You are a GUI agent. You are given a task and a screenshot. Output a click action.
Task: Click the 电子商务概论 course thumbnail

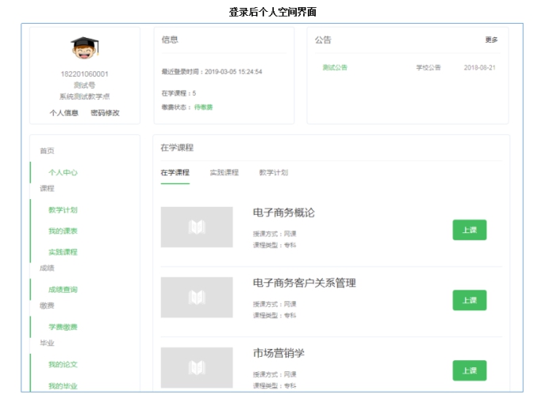[197, 228]
